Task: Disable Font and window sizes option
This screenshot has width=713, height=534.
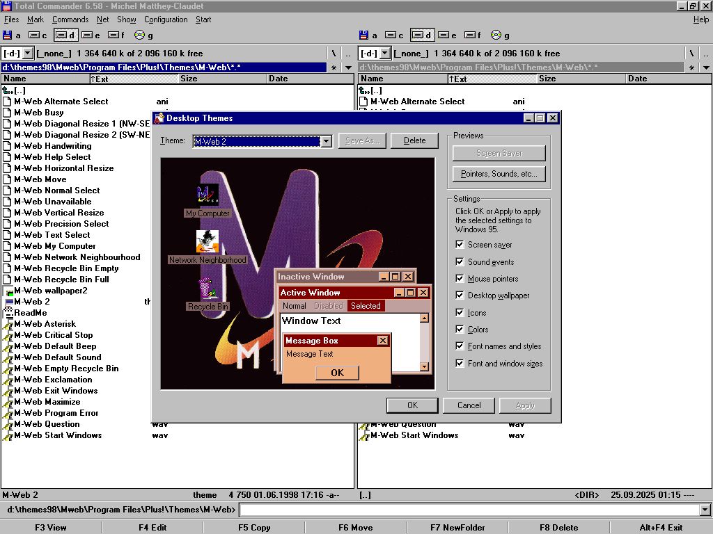Action: coord(460,363)
